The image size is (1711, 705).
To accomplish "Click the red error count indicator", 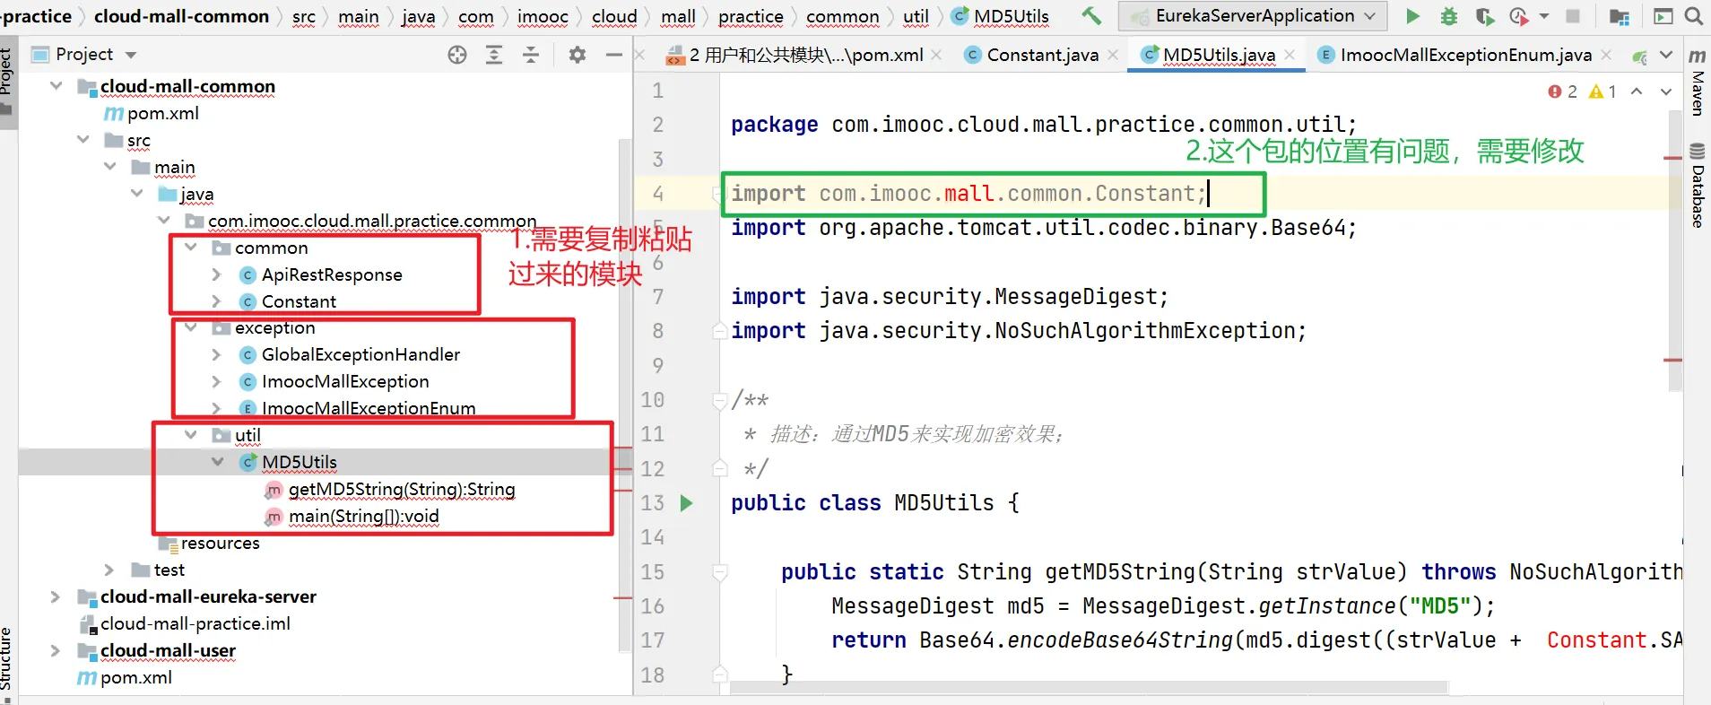I will 1562,91.
